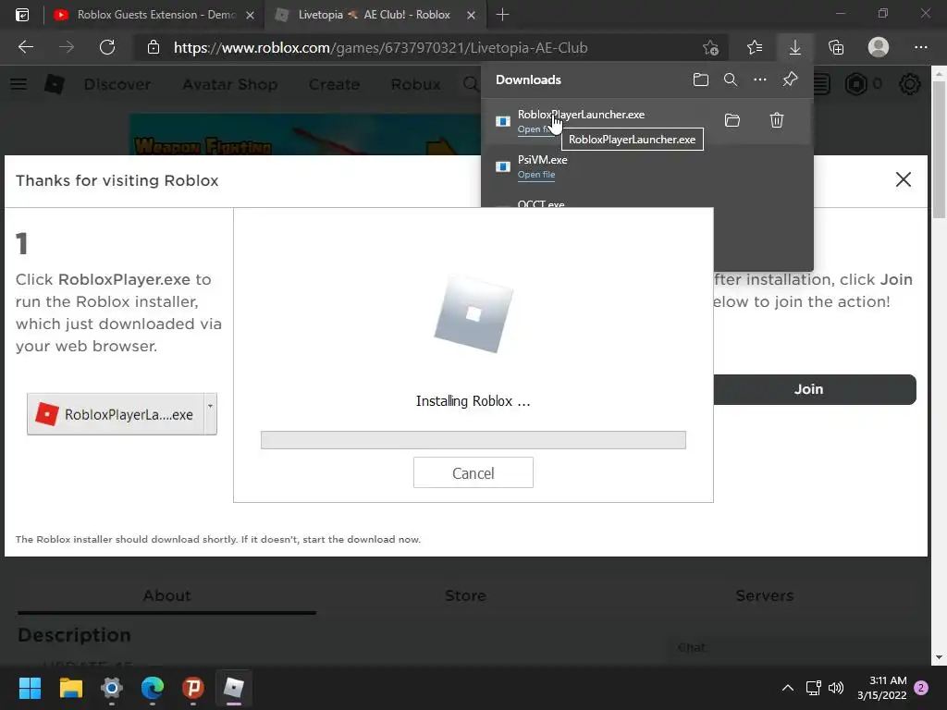Close the Roblox Guests Extension tab
Viewport: 947px width, 710px height.
250,15
